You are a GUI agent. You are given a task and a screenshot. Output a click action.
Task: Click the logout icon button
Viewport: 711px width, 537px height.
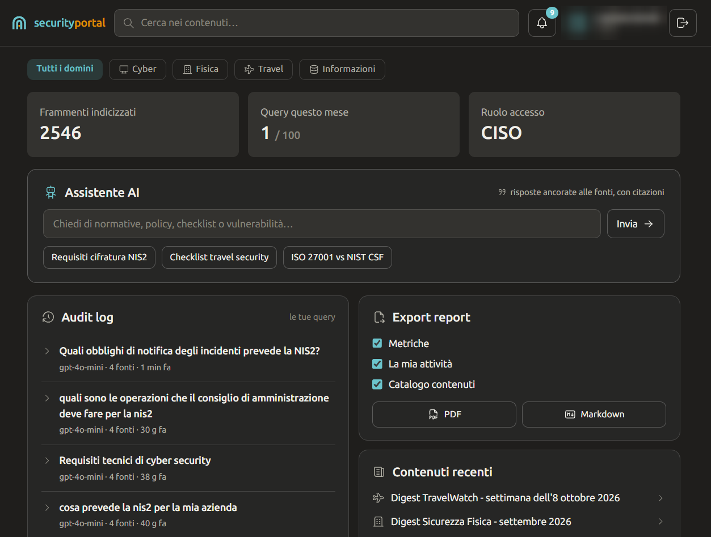[683, 23]
